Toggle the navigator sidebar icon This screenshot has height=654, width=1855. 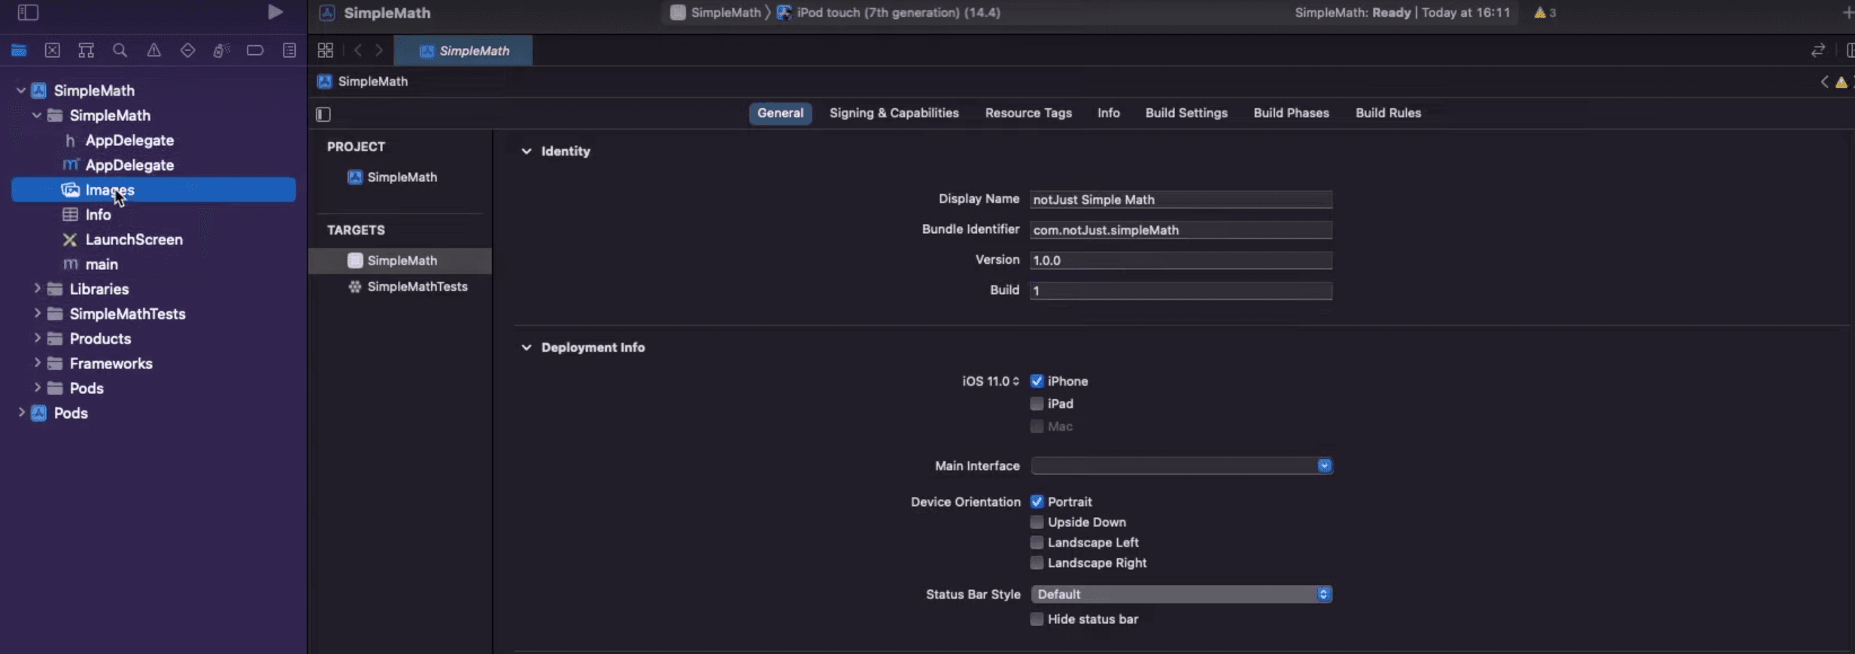(x=28, y=12)
